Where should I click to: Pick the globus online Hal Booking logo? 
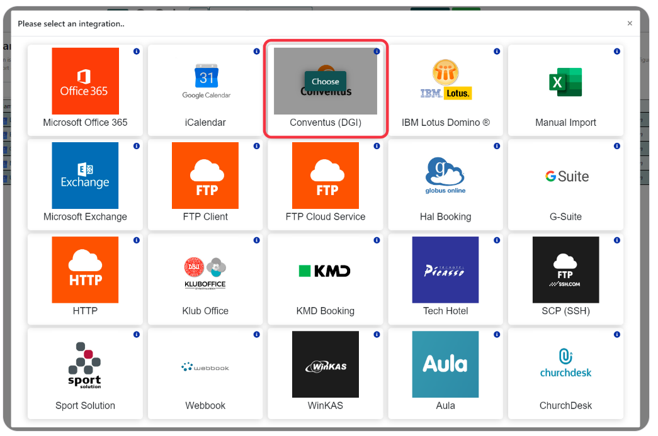click(446, 176)
